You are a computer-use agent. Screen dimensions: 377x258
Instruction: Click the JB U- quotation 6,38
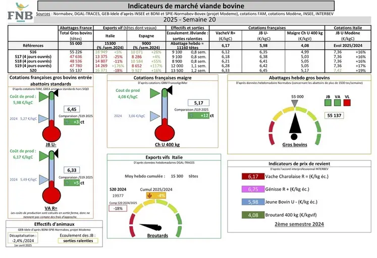coord(263,57)
